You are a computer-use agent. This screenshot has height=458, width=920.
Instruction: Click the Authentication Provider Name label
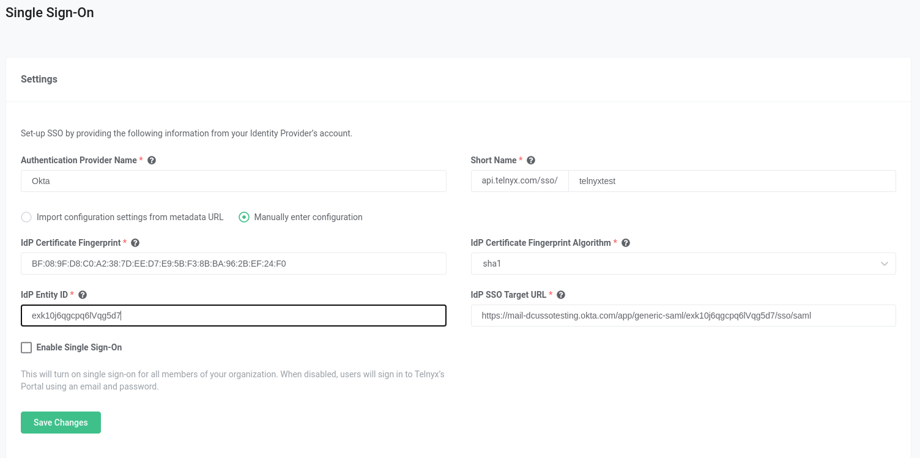click(x=79, y=160)
